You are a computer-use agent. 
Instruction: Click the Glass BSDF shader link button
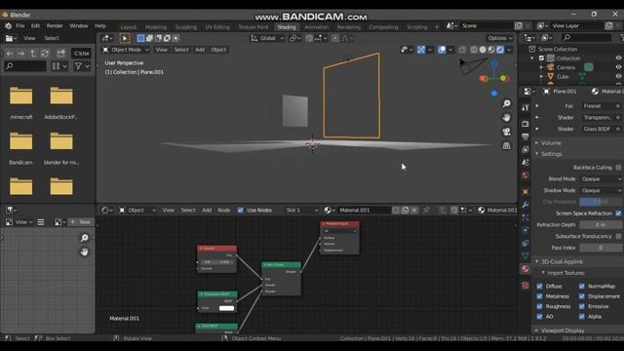(601, 129)
